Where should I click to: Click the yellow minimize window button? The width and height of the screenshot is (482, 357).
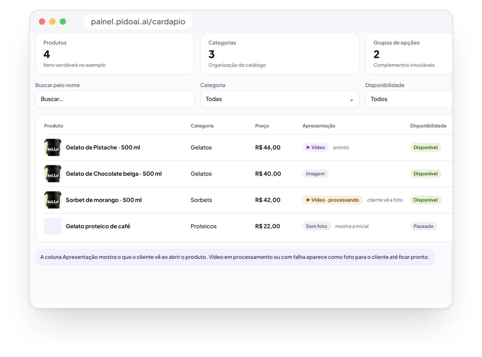[52, 22]
